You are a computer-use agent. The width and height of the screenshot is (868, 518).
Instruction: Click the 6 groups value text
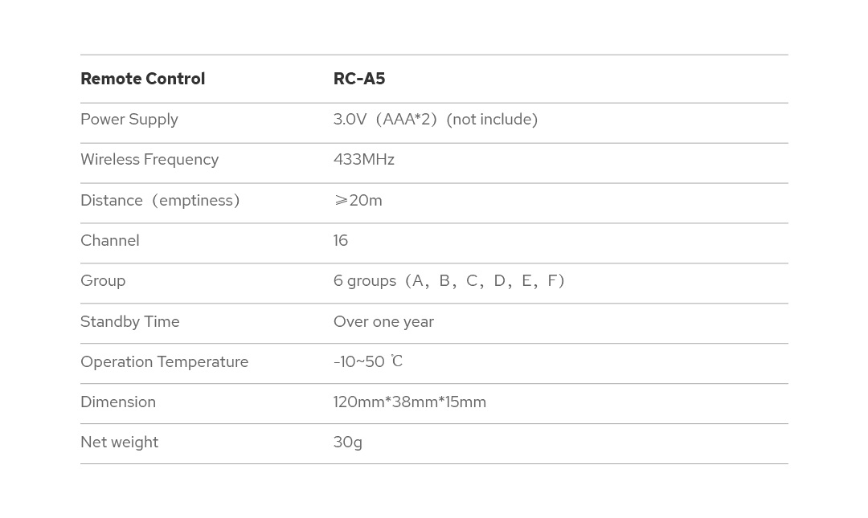[448, 280]
